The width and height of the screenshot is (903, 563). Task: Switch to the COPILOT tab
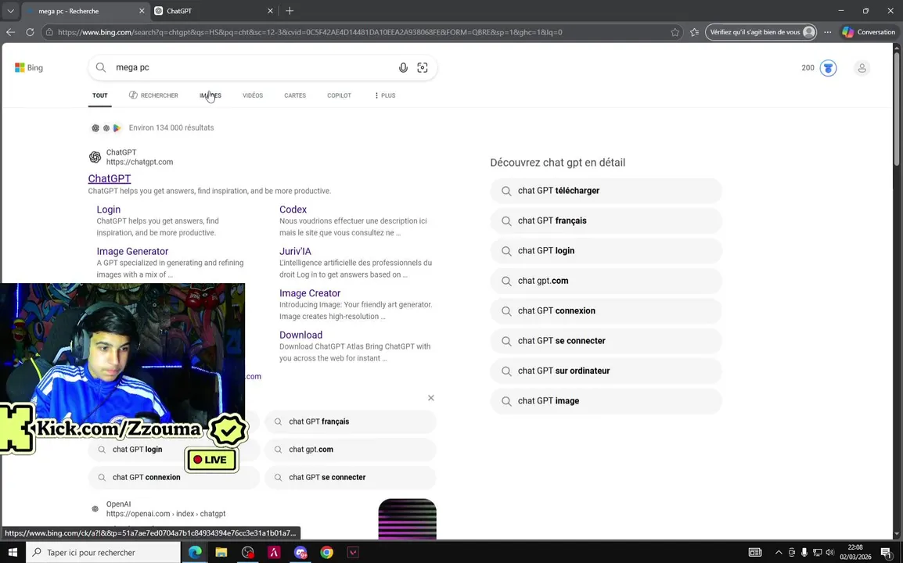click(x=339, y=95)
